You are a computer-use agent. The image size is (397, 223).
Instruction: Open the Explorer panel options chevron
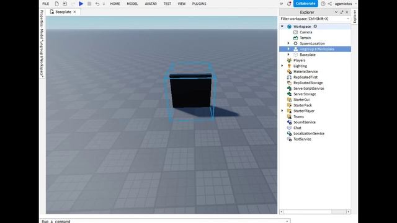(336, 12)
